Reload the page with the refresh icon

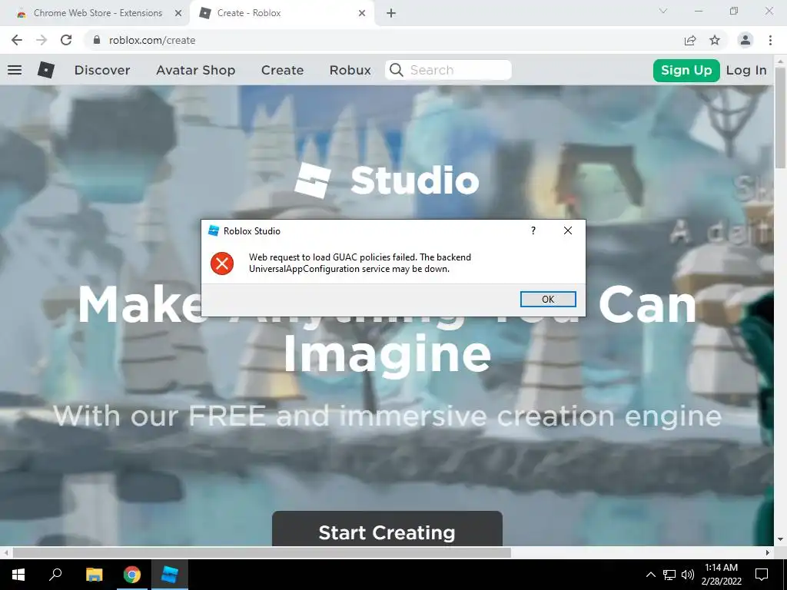(66, 40)
